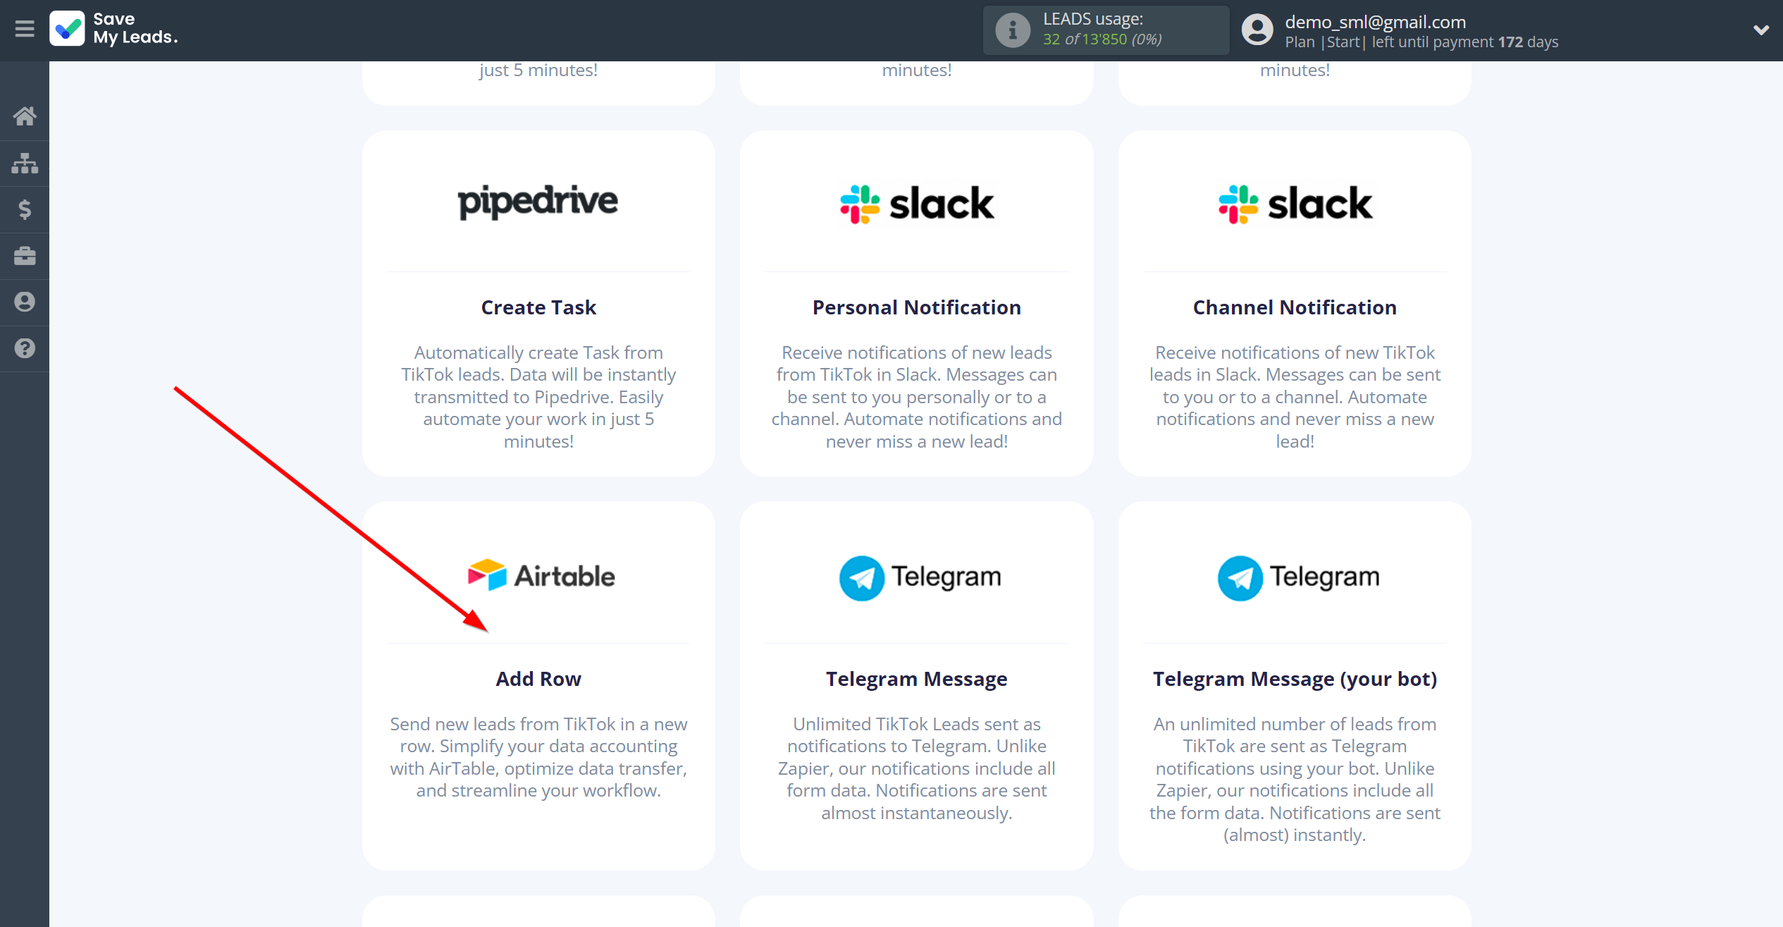Select the Channel Notification template title
Image resolution: width=1783 pixels, height=927 pixels.
click(1295, 307)
